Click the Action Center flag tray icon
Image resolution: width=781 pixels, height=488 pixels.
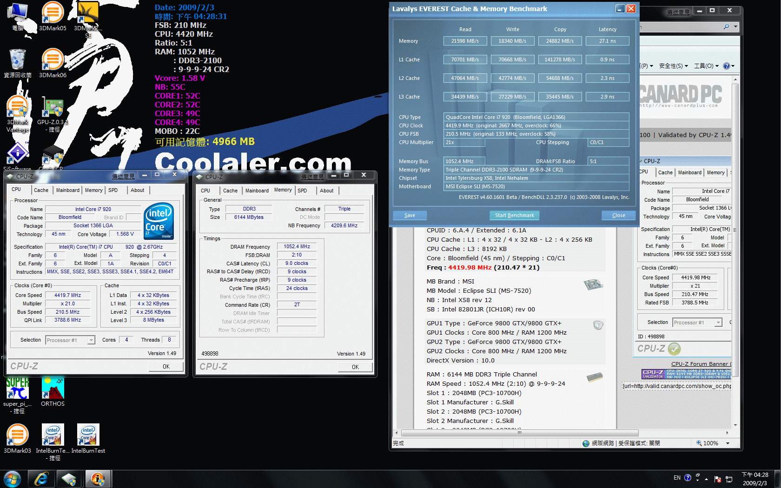(x=717, y=479)
